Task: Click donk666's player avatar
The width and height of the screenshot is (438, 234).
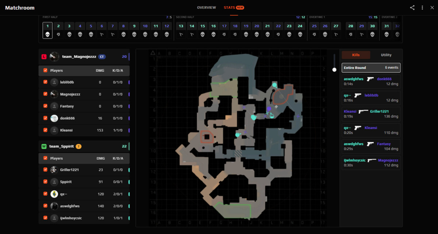Action: tap(54, 118)
